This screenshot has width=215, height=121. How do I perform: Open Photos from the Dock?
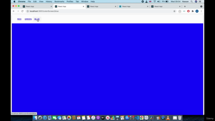click(69, 118)
